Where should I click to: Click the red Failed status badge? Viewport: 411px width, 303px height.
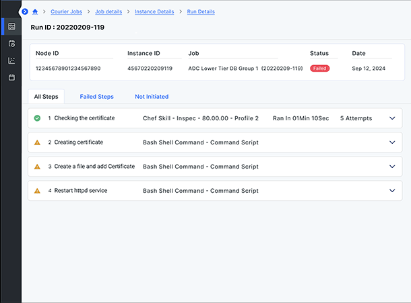(319, 69)
